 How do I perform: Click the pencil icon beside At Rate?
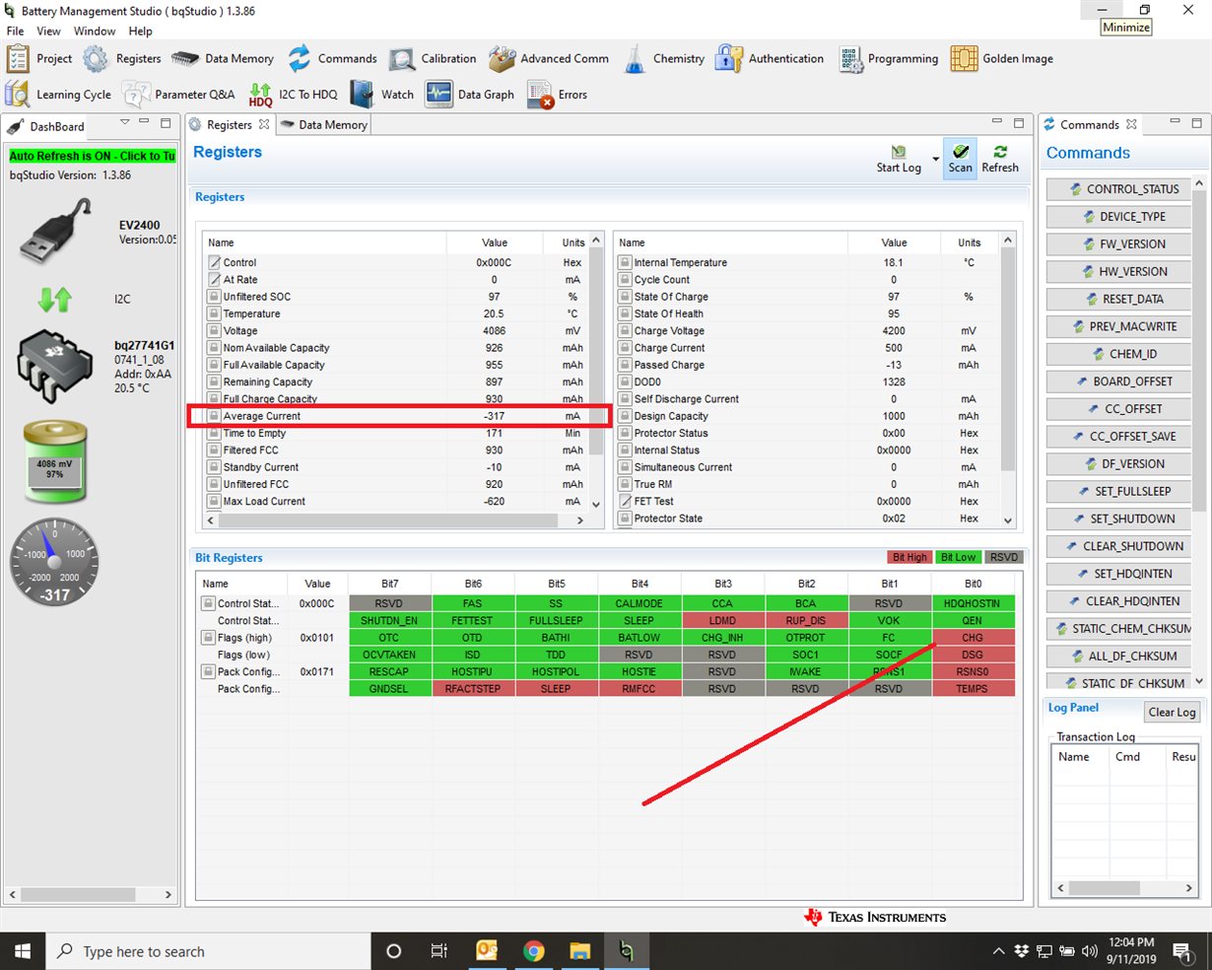click(214, 280)
